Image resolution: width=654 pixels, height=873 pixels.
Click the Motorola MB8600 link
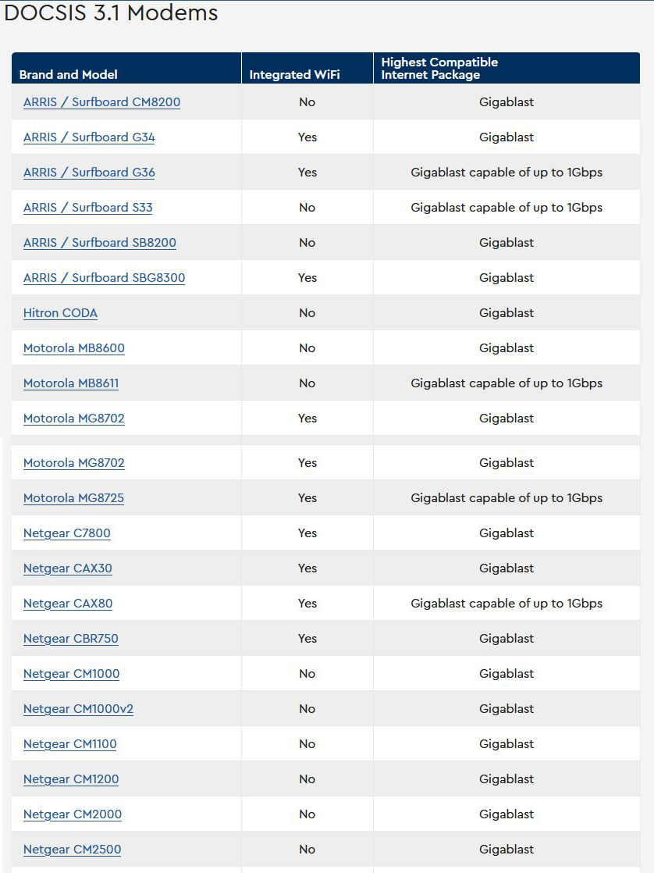74,347
